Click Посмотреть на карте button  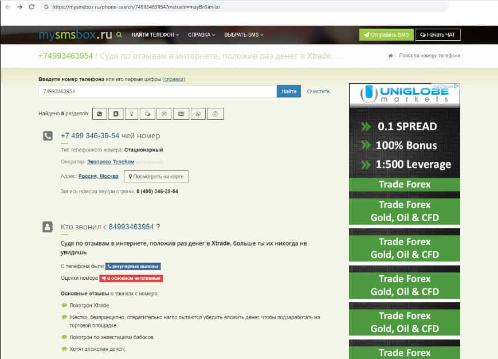(x=156, y=176)
